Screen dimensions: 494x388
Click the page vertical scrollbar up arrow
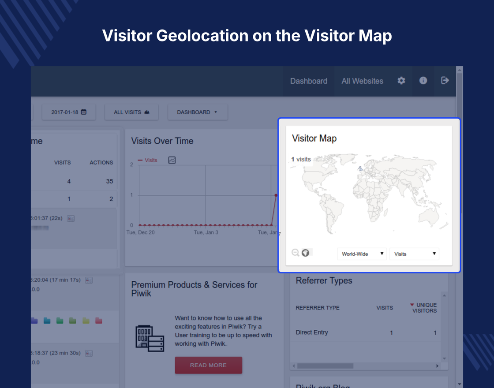click(459, 70)
